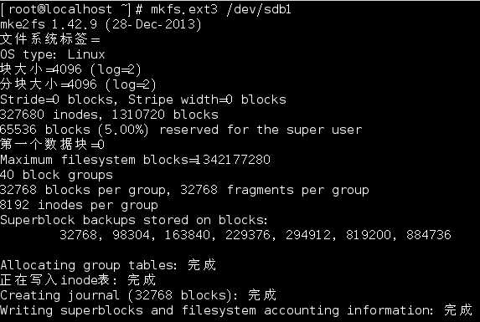Click the 40 block groups line
The height and width of the screenshot is (322, 480).
point(56,175)
